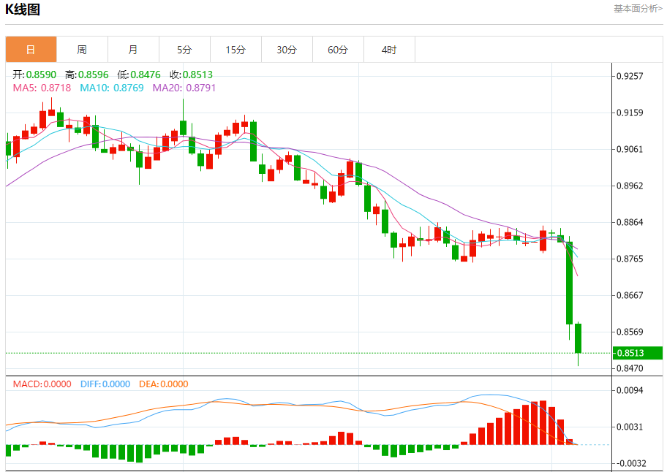
Task: Open the 15分 interval tab
Action: (235, 50)
